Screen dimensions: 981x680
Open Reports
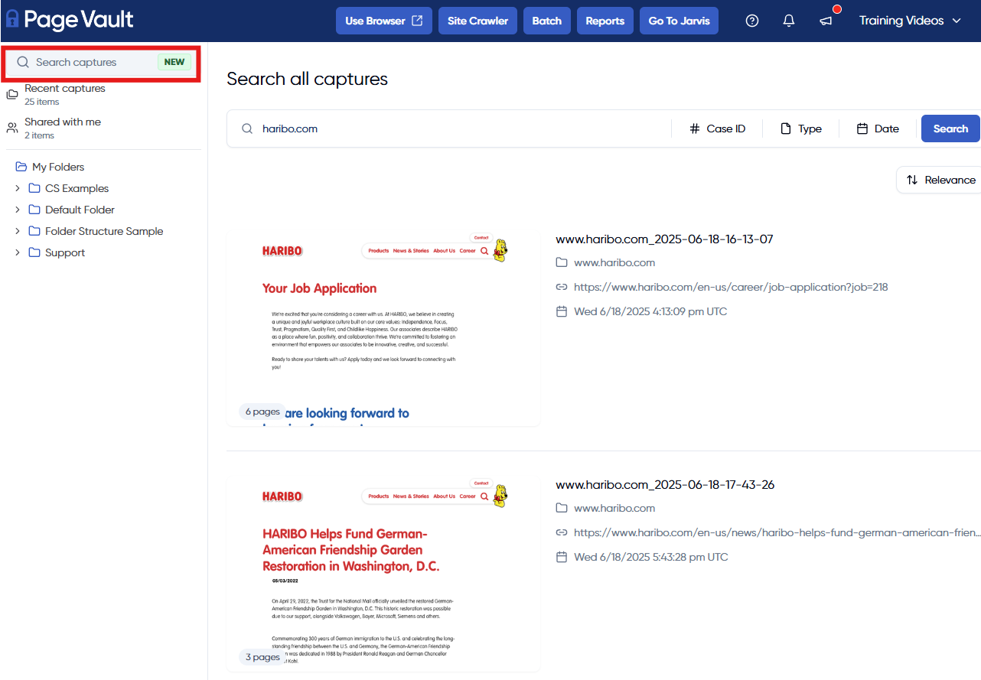tap(605, 21)
